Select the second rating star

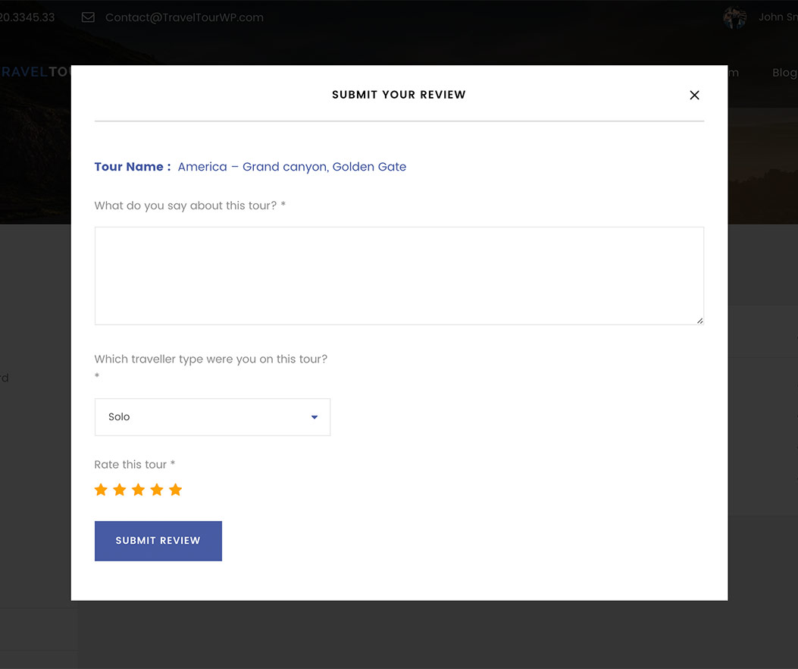[120, 490]
